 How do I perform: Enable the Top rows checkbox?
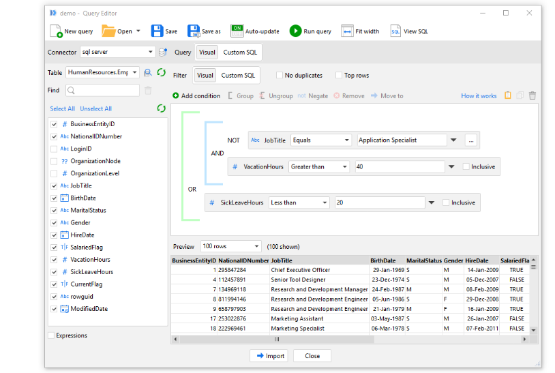[x=339, y=76]
